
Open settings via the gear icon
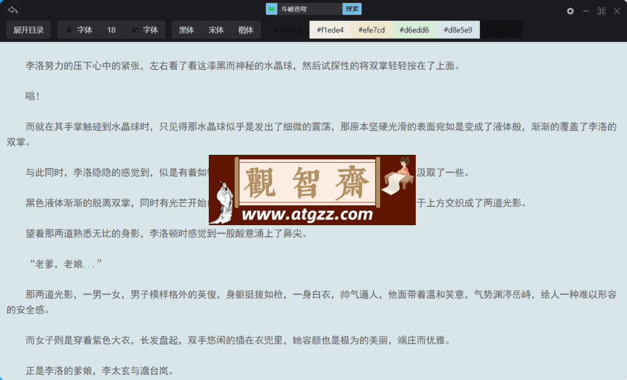click(x=570, y=11)
